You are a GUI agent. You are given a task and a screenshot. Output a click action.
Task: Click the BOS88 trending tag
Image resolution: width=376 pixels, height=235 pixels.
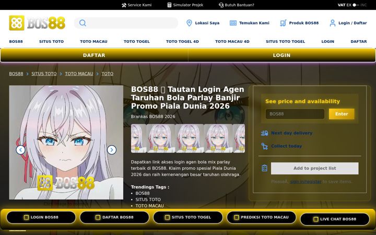143,193
